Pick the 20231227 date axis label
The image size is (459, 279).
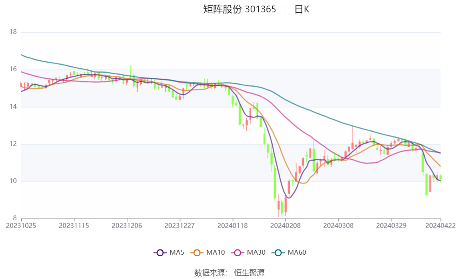pos(180,226)
